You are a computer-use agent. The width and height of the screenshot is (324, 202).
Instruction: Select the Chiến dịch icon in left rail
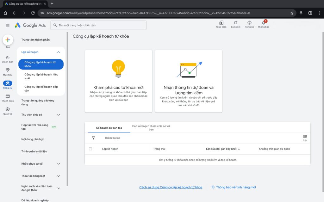[8, 58]
